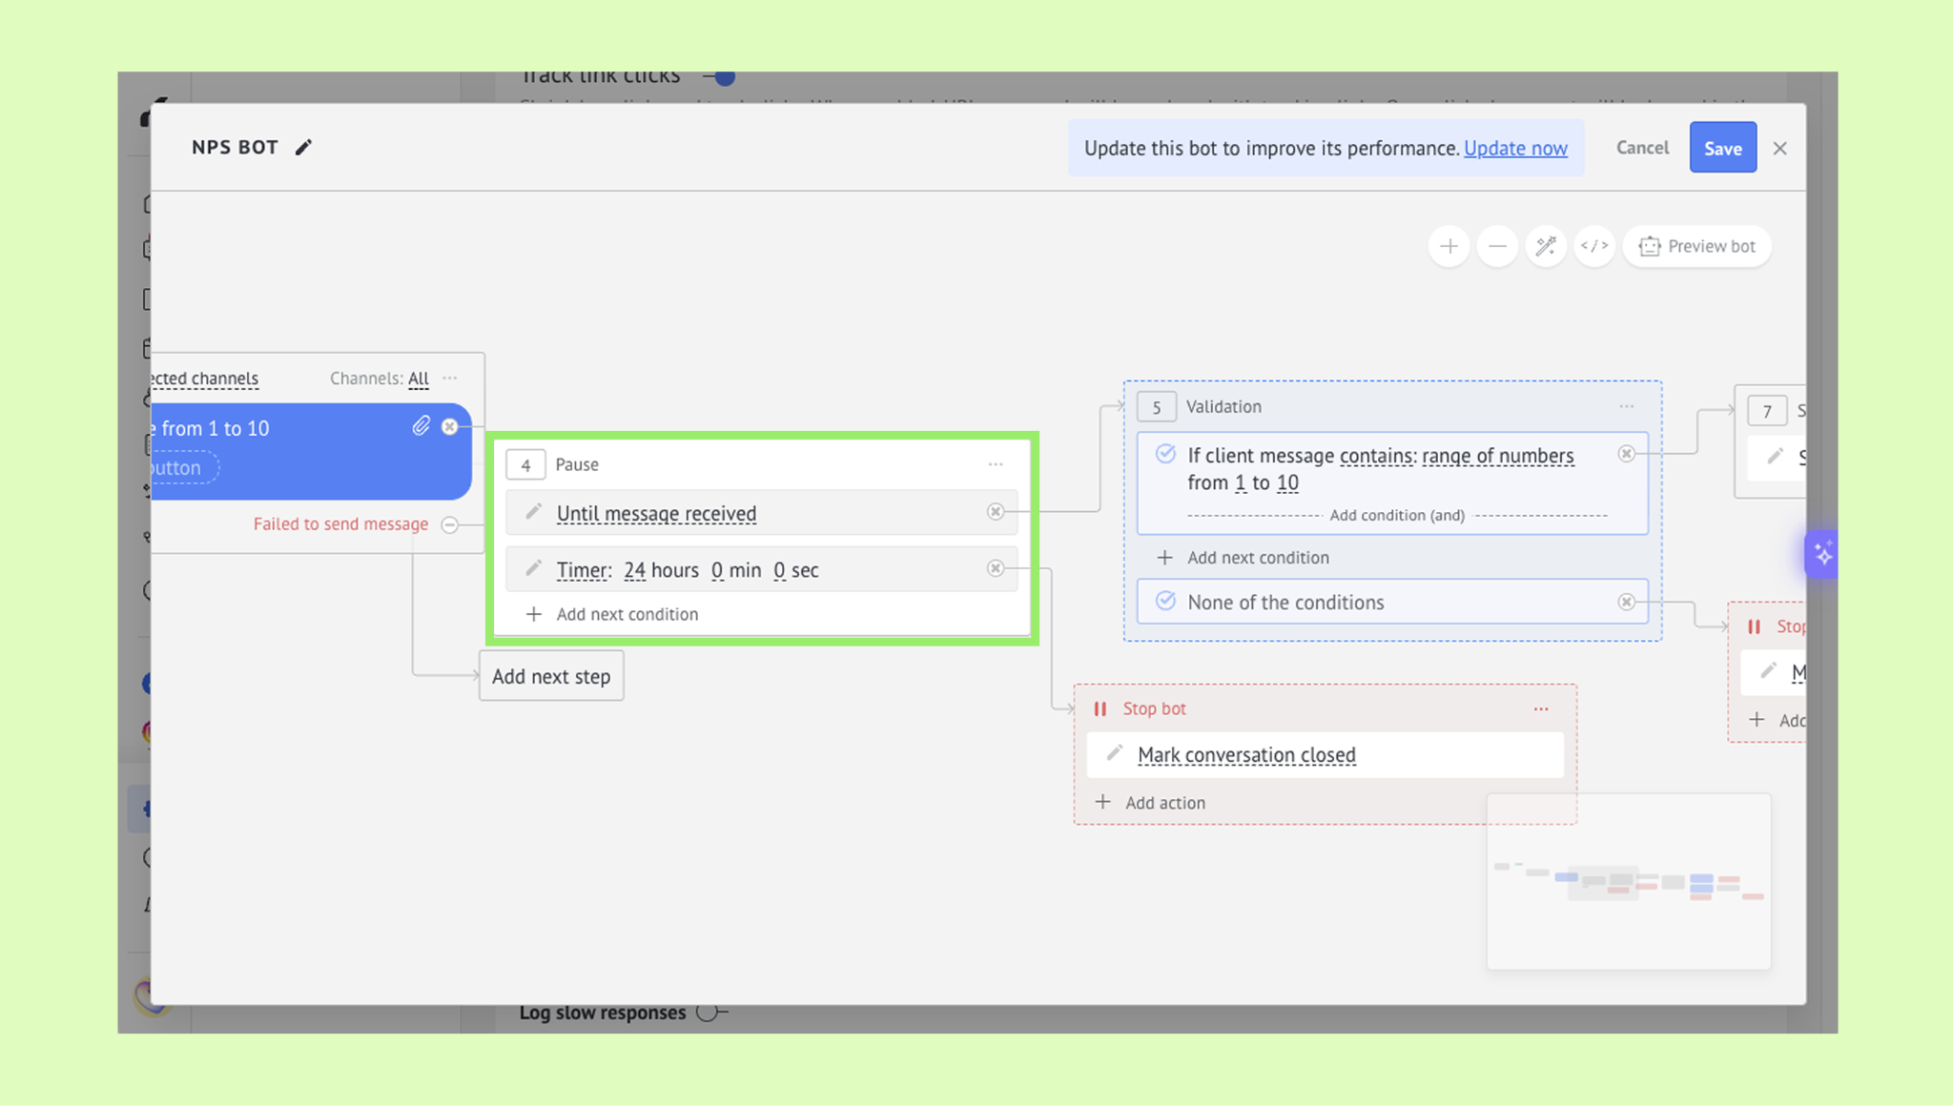The height and width of the screenshot is (1106, 1953).
Task: Click the canvas minimap thumbnail
Action: click(1629, 882)
